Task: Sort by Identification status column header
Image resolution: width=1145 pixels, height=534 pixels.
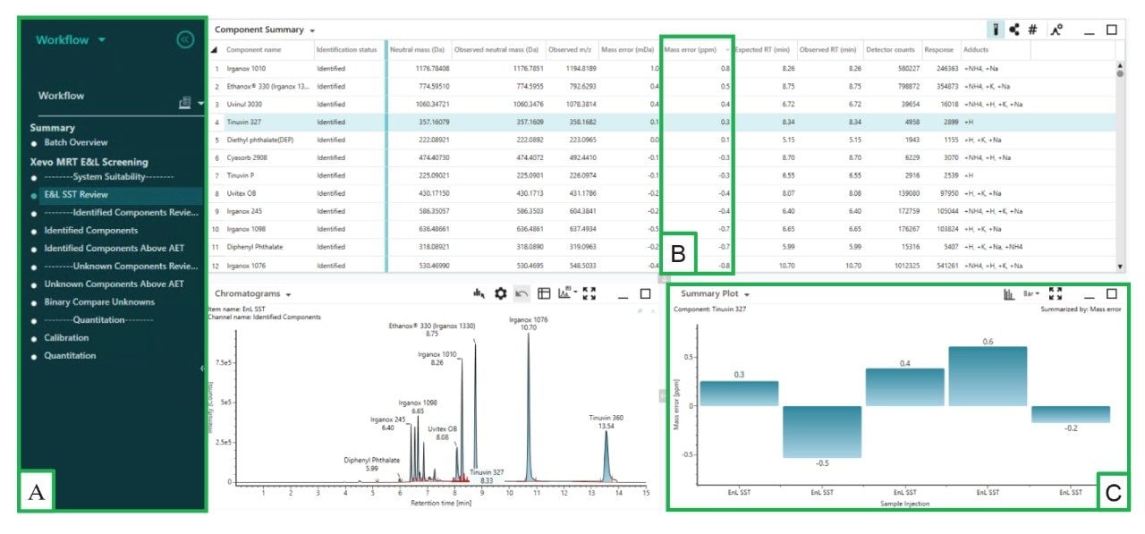Action: coord(346,50)
